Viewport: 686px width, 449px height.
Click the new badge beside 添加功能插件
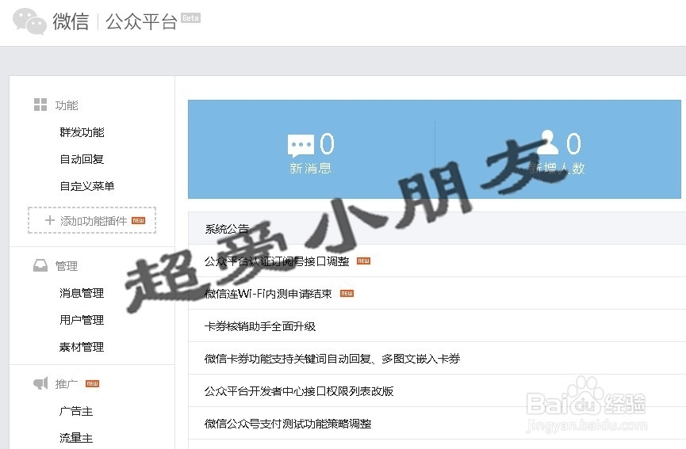(138, 221)
